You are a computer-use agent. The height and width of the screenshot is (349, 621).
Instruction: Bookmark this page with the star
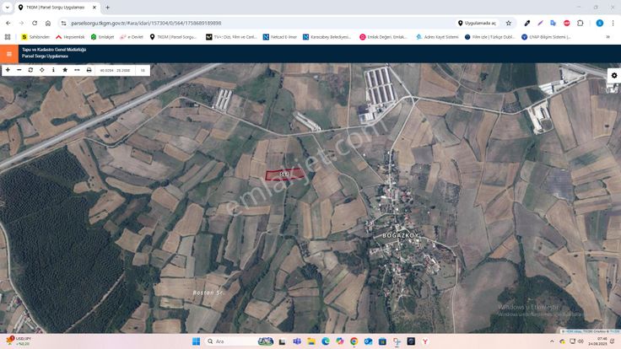click(x=508, y=23)
